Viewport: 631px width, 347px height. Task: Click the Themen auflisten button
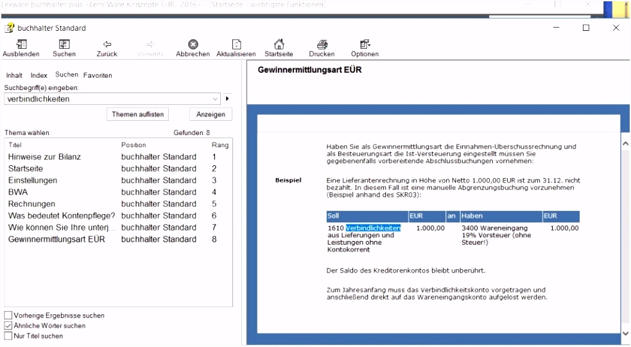click(137, 114)
